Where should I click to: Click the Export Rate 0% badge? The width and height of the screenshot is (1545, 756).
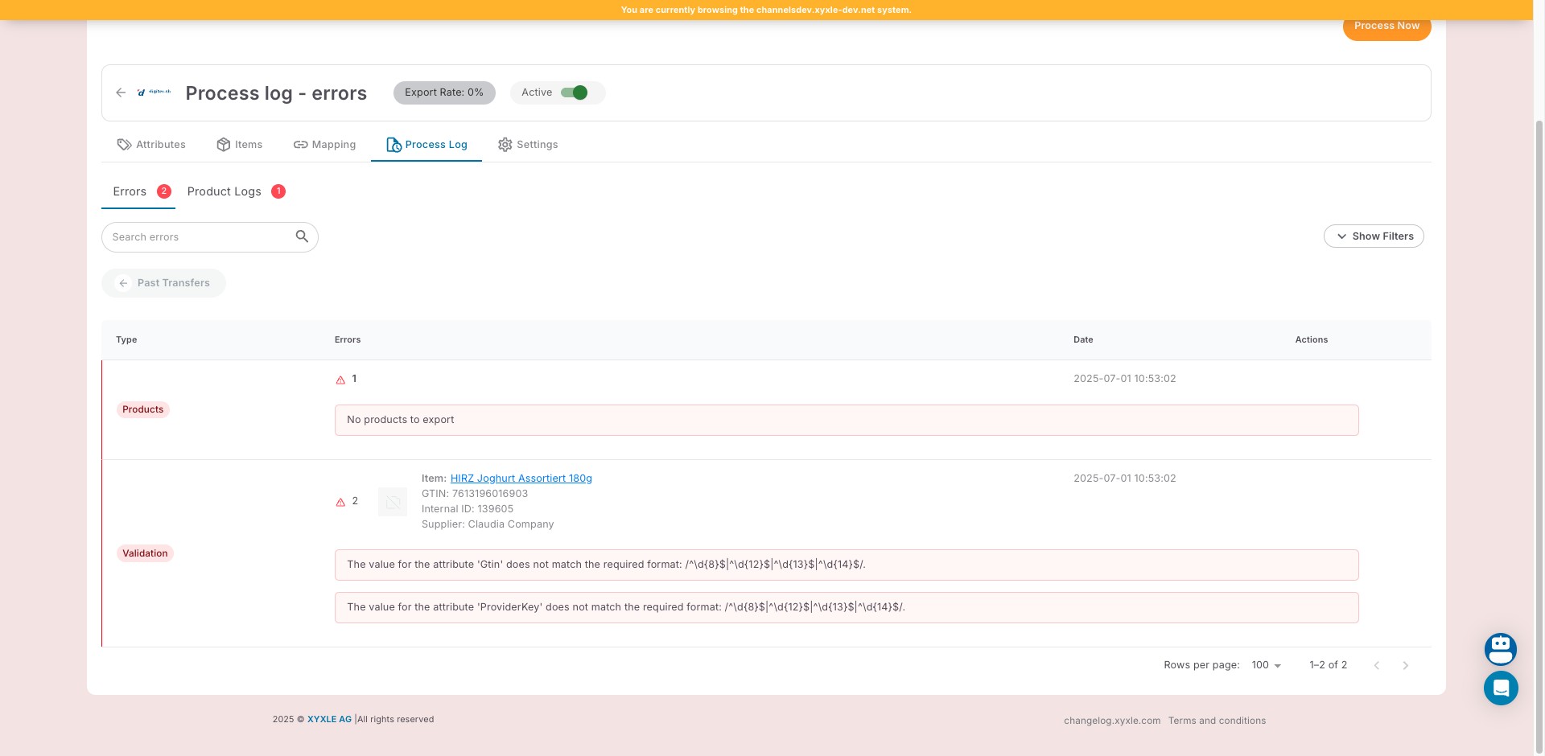pos(444,92)
